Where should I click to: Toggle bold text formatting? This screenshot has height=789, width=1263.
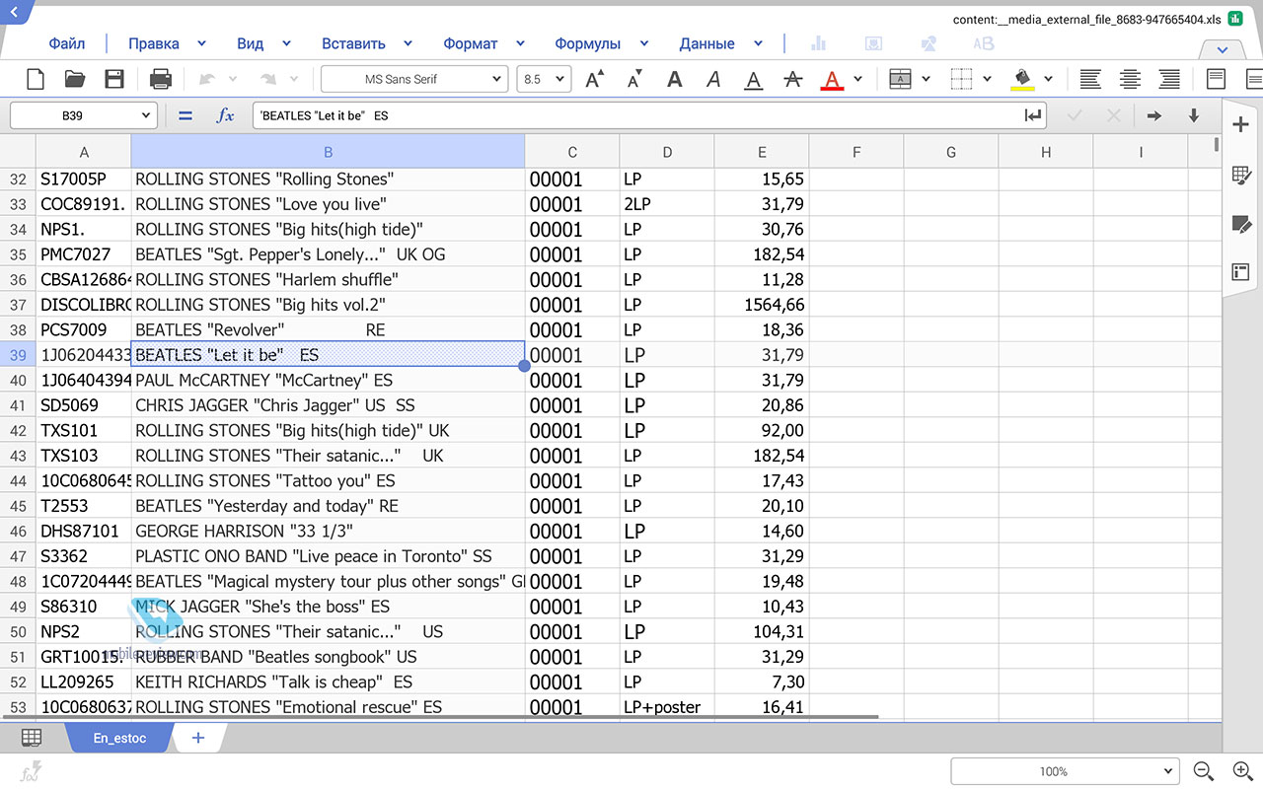pyautogui.click(x=675, y=79)
